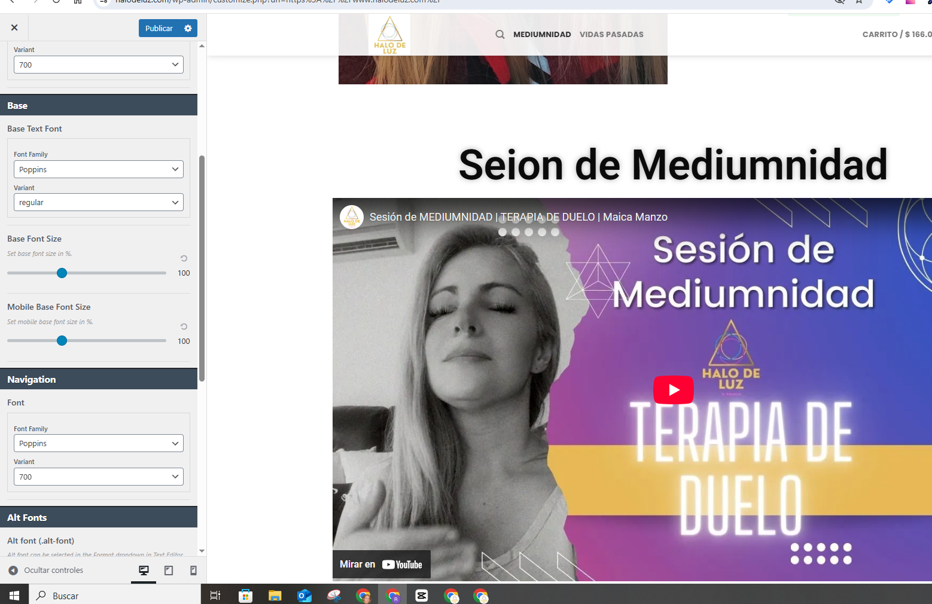Open the CARRITO cart link

click(897, 34)
